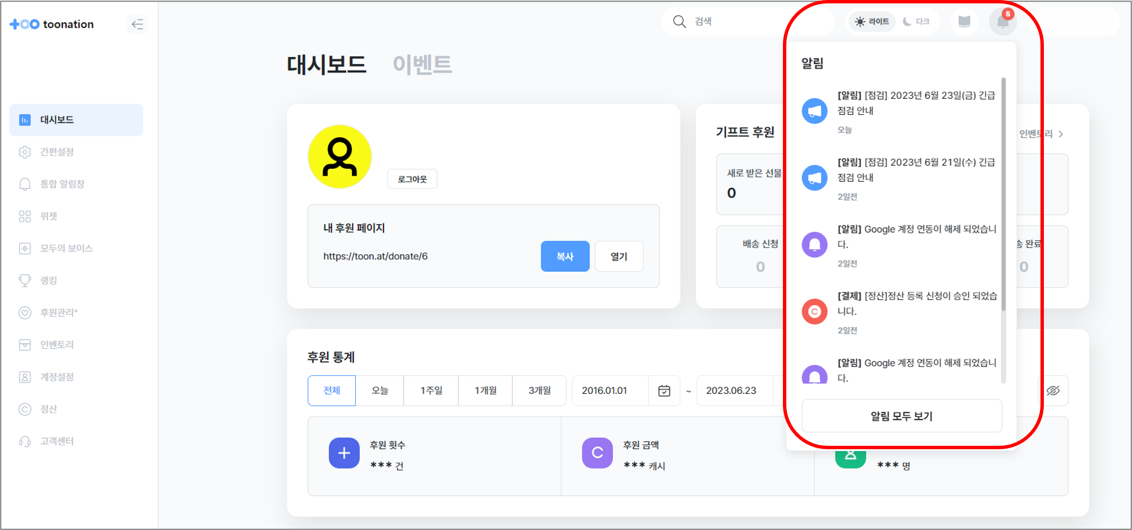Collapse the sidebar with the arrow
Screen dimensions: 1132x530
137,24
